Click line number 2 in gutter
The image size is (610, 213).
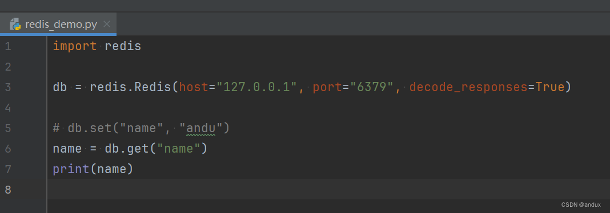[8, 67]
